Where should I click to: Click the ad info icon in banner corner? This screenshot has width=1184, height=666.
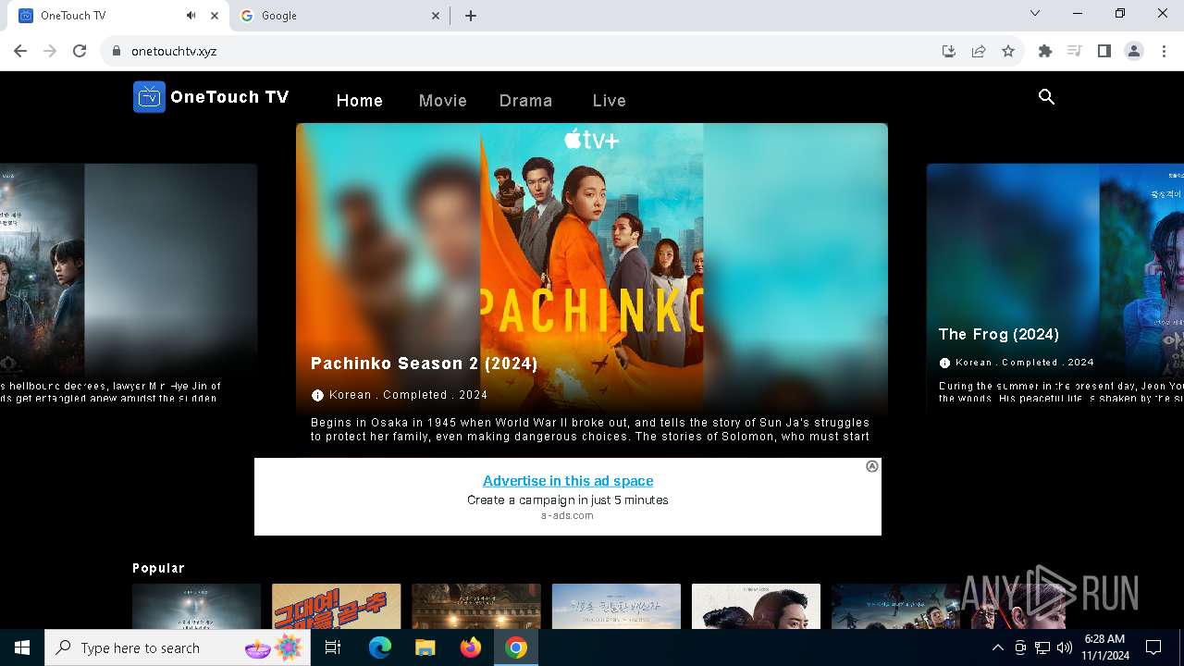click(871, 466)
